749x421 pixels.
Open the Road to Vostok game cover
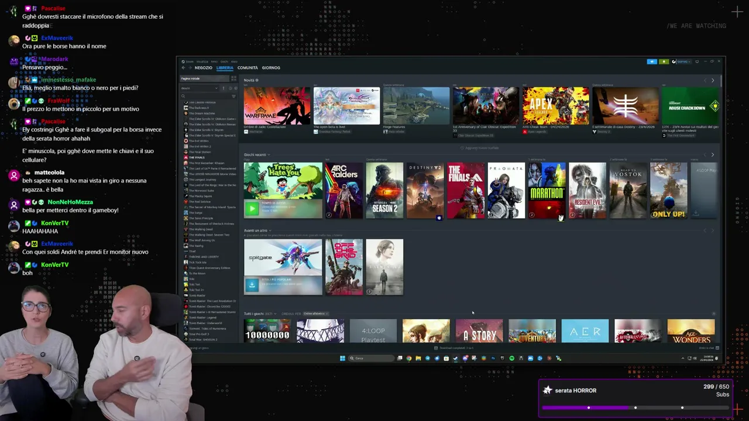coord(628,191)
